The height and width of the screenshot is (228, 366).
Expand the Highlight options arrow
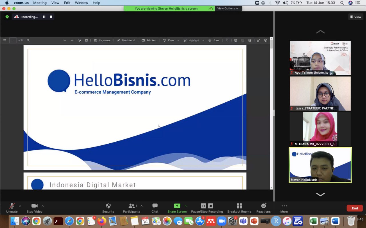(203, 40)
